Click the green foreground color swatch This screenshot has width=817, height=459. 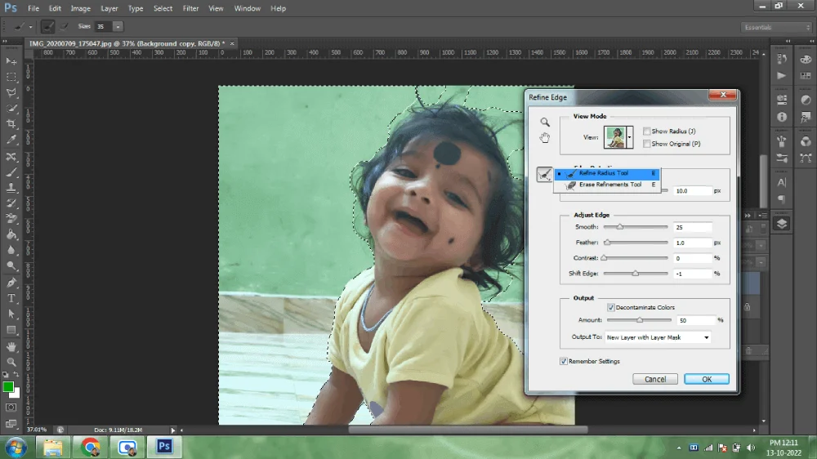[x=8, y=386]
